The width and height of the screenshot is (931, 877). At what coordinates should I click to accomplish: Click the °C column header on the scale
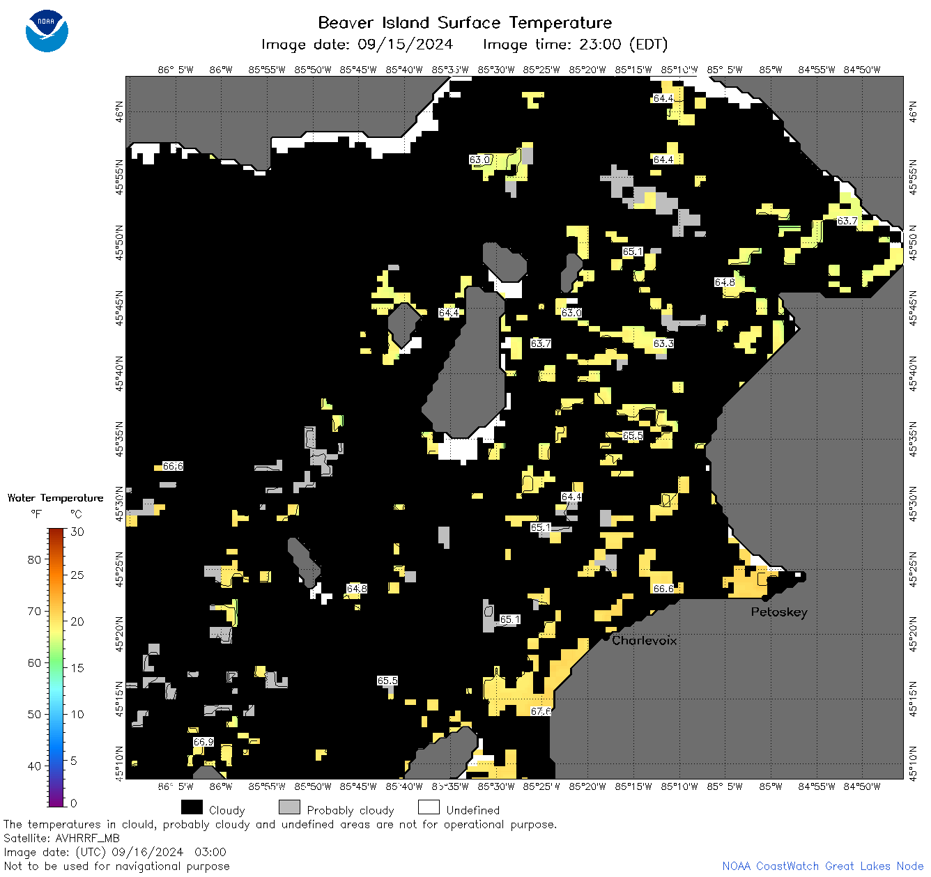[x=76, y=514]
